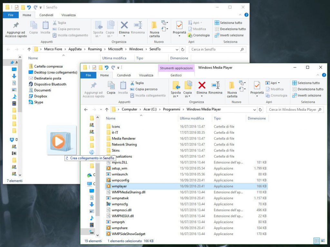330x247 pixels.
Task: Select the wmpconfig application file
Action: (186, 180)
